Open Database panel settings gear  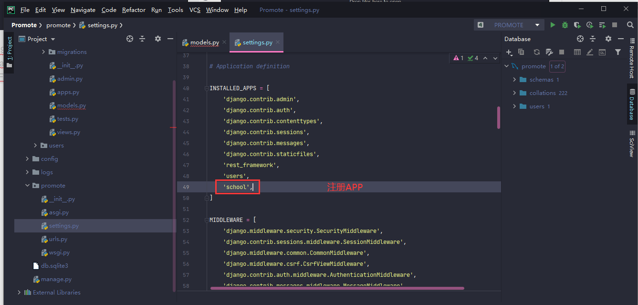pos(608,39)
